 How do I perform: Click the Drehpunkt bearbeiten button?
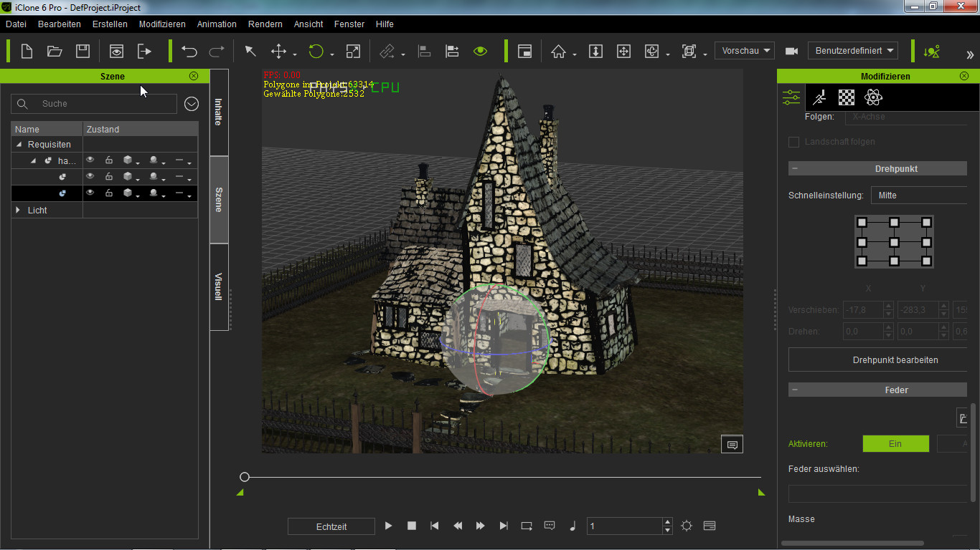pyautogui.click(x=895, y=360)
